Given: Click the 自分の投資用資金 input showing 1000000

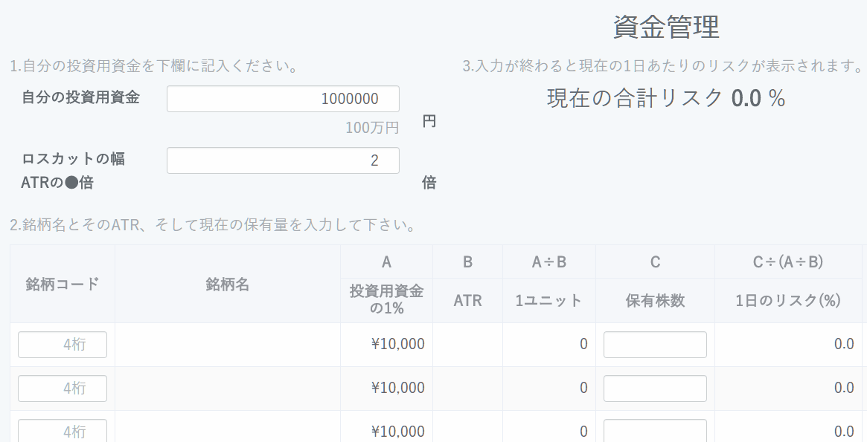Looking at the screenshot, I should pos(283,99).
